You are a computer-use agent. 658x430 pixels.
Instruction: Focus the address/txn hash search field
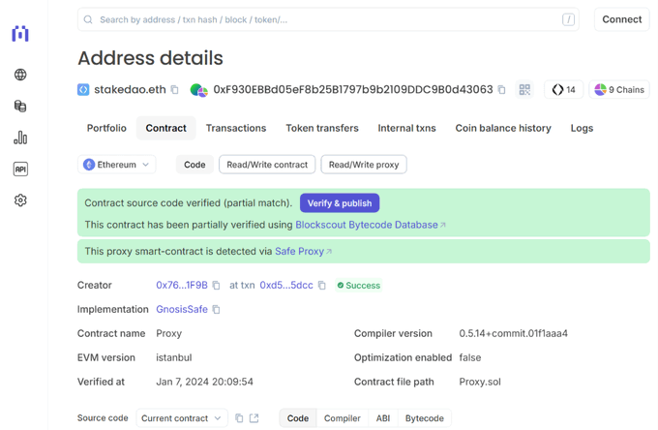click(x=328, y=19)
